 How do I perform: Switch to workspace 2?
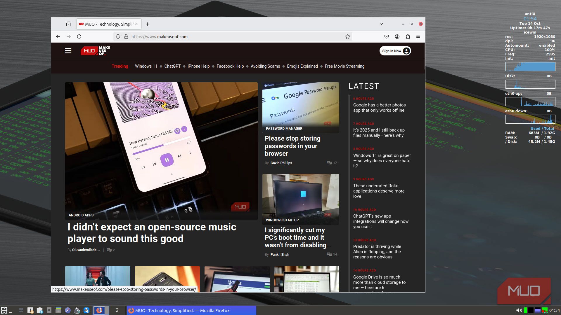coord(117,310)
